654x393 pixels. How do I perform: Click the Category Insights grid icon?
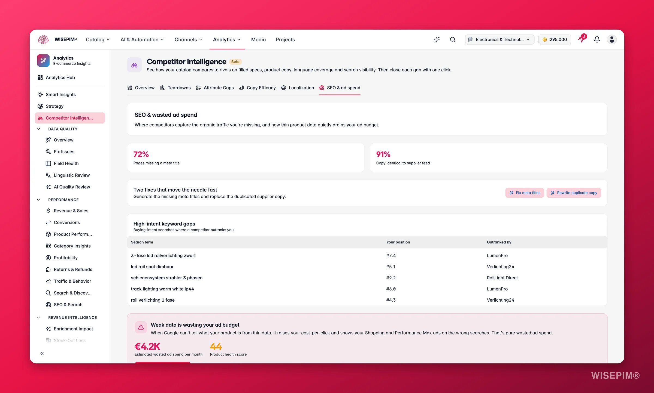(x=48, y=246)
